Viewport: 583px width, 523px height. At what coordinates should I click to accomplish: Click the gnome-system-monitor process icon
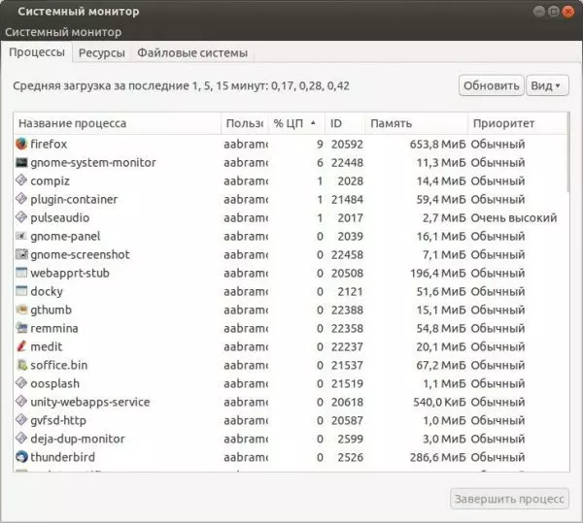point(22,163)
